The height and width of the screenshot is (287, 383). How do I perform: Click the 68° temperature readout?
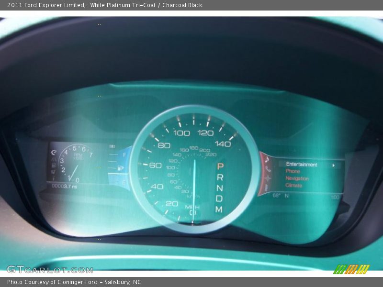point(277,196)
